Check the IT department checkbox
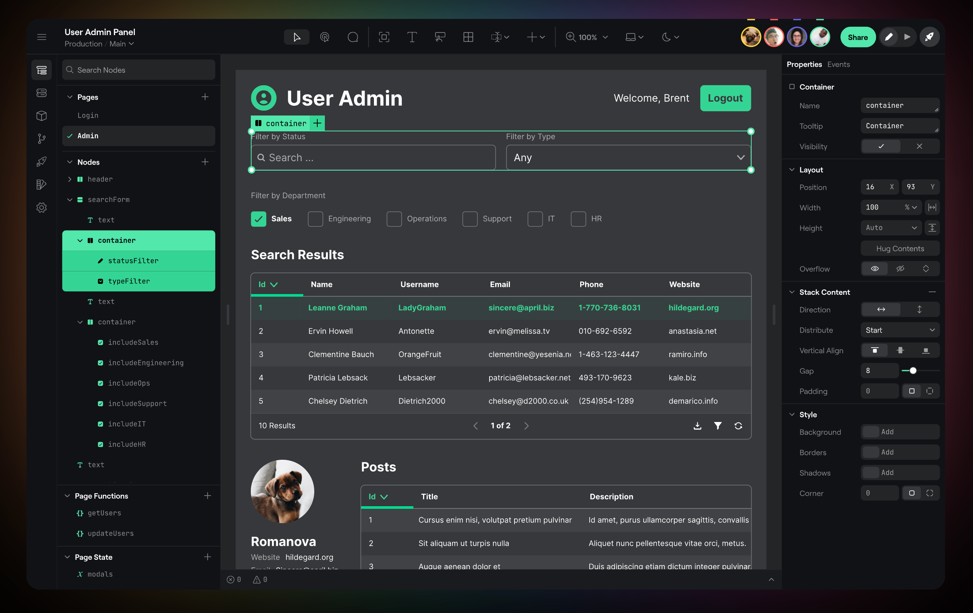Screen dimensions: 973x613 (535, 219)
